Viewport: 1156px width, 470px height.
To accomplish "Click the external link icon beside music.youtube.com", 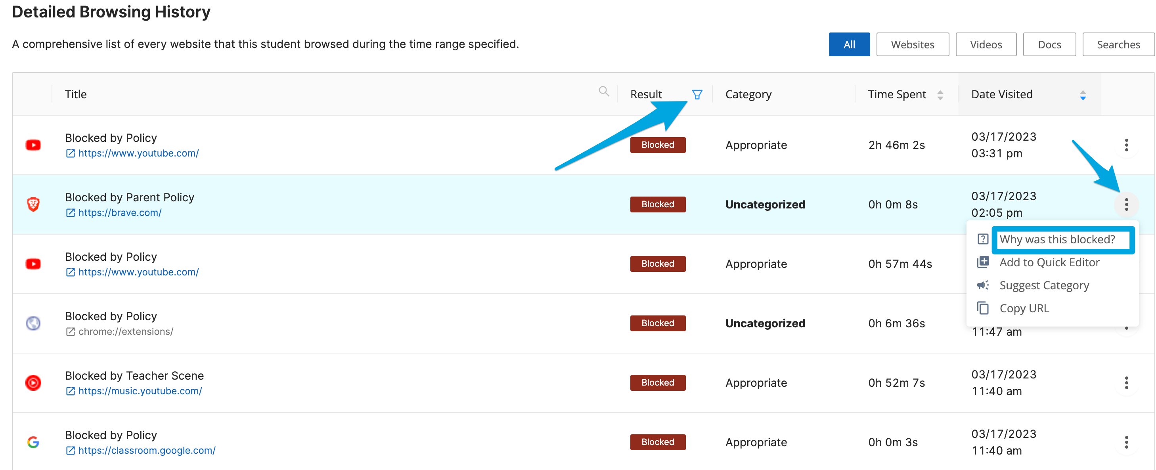I will click(x=71, y=391).
